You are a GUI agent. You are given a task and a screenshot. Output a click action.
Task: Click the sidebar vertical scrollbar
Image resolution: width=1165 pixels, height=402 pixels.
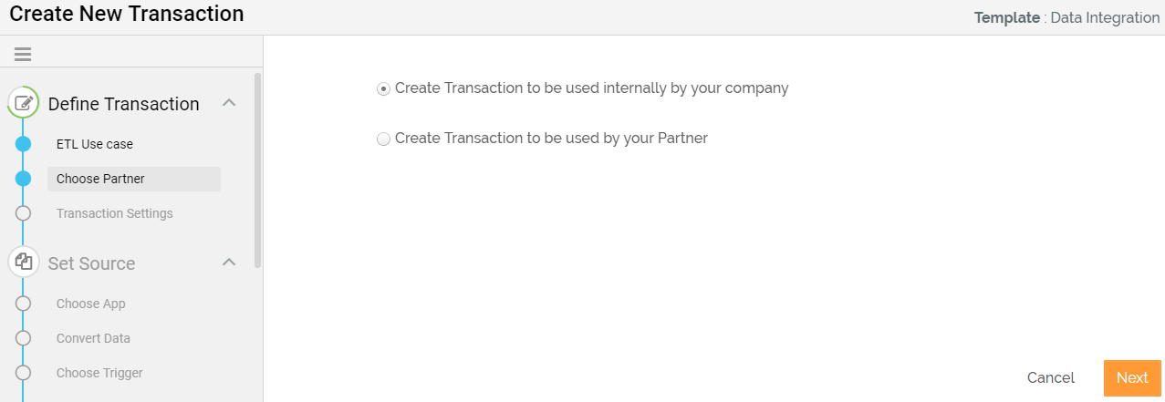pos(258,170)
